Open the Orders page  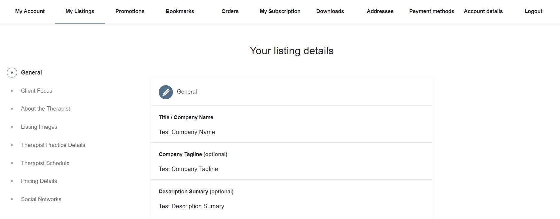tap(230, 11)
